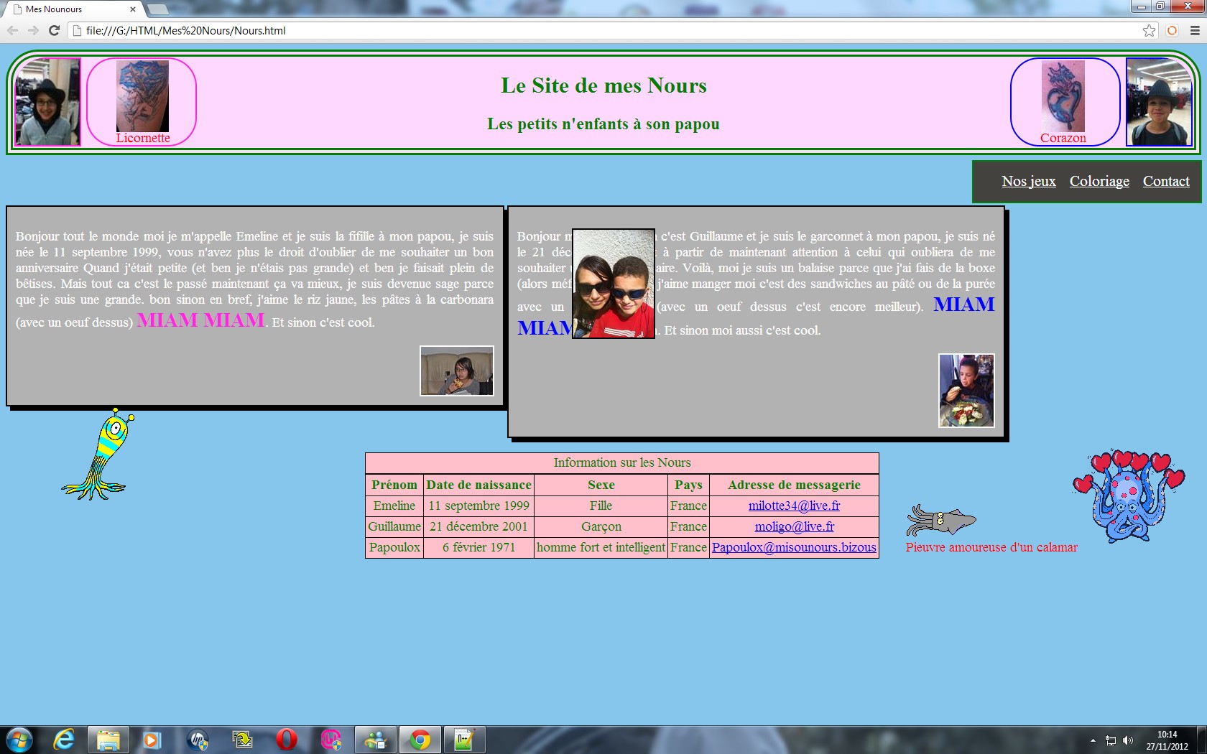This screenshot has height=754, width=1207.
Task: Click the Papoulox@misounours.bizous email link
Action: tap(794, 547)
